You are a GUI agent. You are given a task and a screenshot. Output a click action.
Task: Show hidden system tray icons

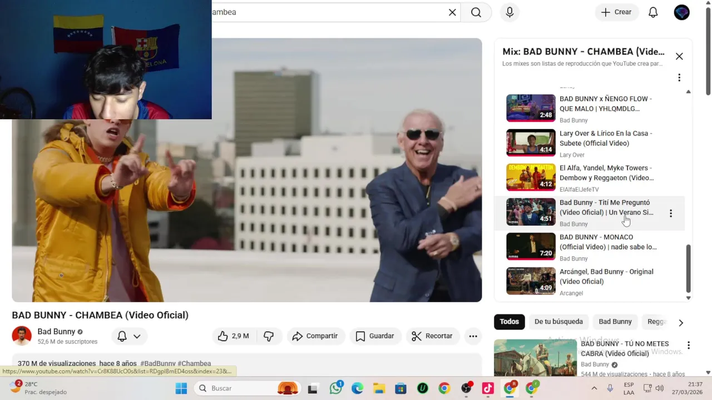pos(594,388)
